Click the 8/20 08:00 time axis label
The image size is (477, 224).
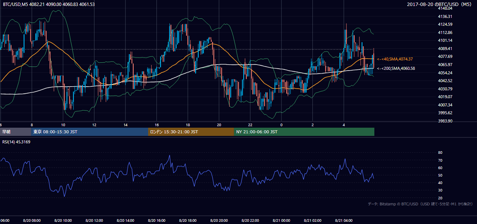[x=32, y=221]
